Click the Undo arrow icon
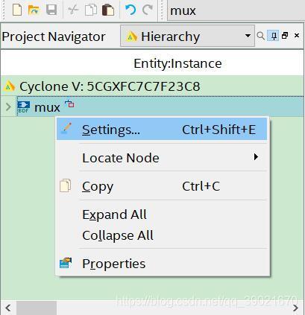The image size is (305, 315). point(131,10)
